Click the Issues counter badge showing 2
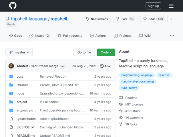183x137 pixels. coord(48,36)
